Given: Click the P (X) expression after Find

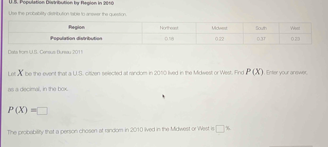Looking at the screenshot, I should [x=255, y=72].
